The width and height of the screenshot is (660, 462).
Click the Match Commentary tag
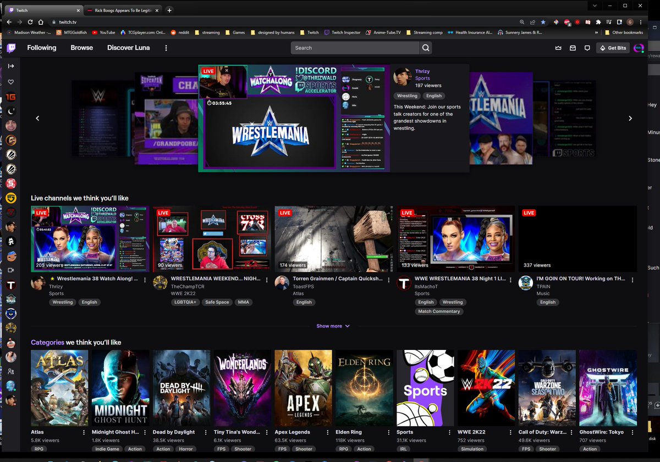[x=439, y=311]
